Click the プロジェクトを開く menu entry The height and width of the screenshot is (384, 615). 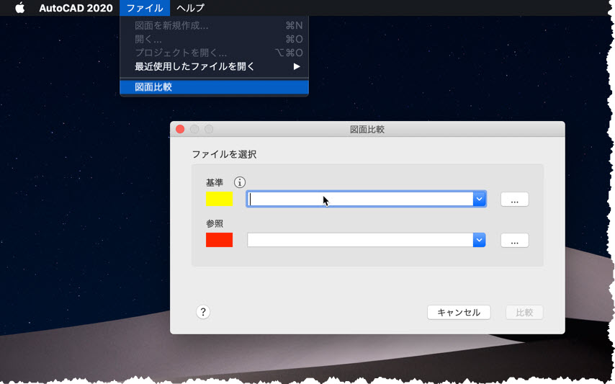[x=214, y=53]
